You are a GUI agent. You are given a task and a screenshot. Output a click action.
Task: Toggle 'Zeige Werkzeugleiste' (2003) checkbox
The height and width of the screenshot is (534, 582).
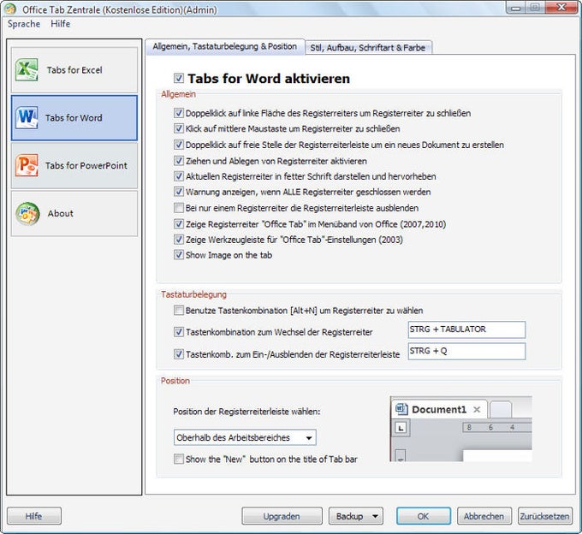[179, 240]
